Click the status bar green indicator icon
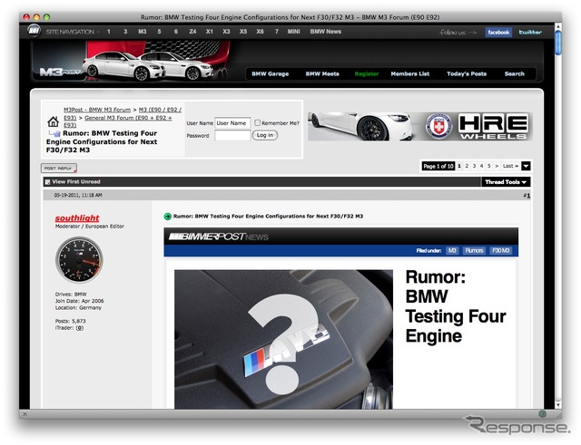 click(542, 414)
